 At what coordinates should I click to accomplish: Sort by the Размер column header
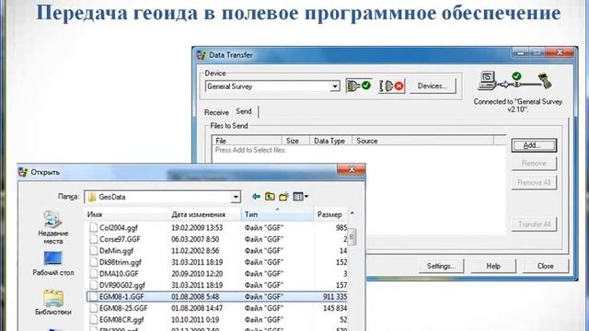(x=329, y=214)
